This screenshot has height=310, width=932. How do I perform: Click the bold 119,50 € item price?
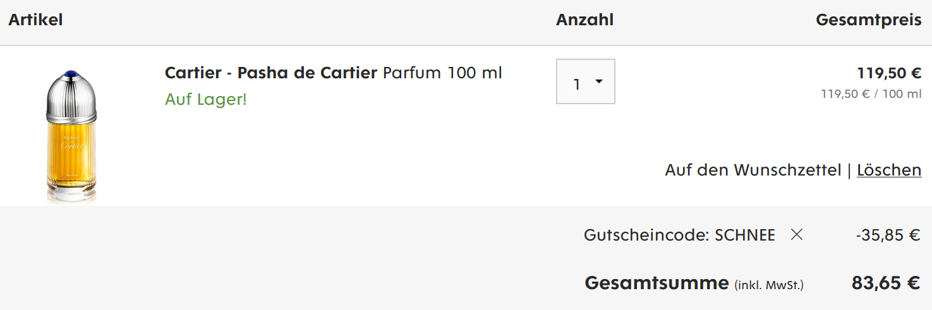(x=888, y=73)
